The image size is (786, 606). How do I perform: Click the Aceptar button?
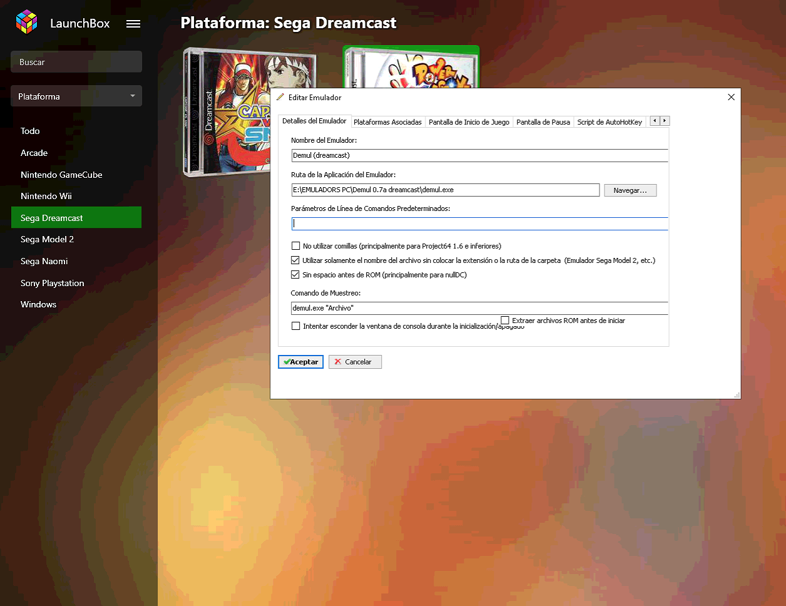click(x=300, y=362)
